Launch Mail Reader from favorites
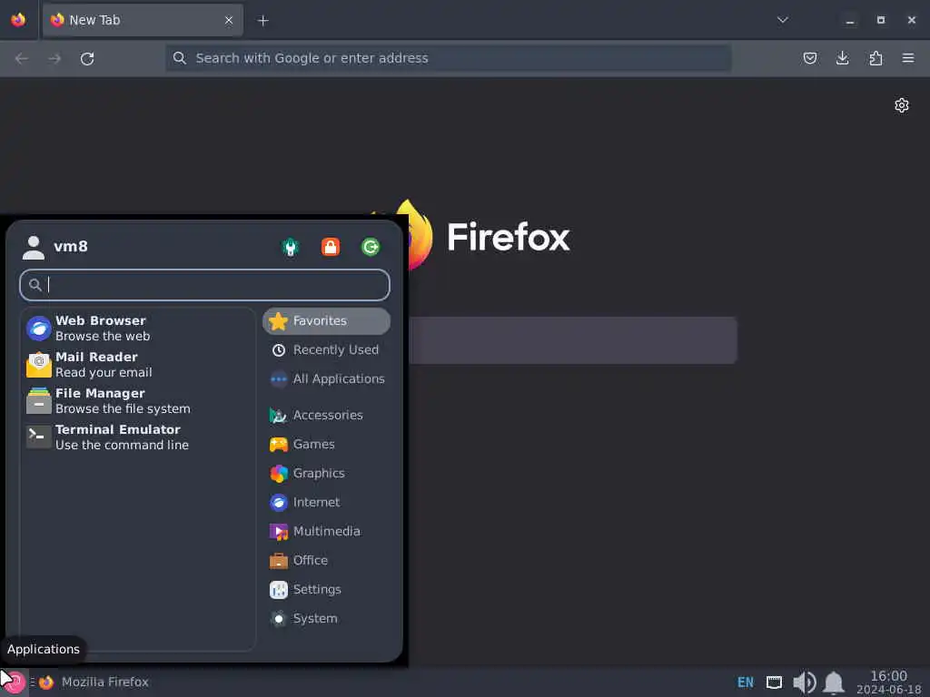Screen dimensions: 930x697 pyautogui.click(x=139, y=364)
